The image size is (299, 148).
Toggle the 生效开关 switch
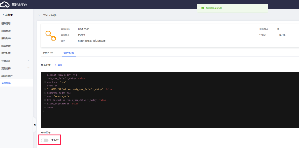click(44, 140)
